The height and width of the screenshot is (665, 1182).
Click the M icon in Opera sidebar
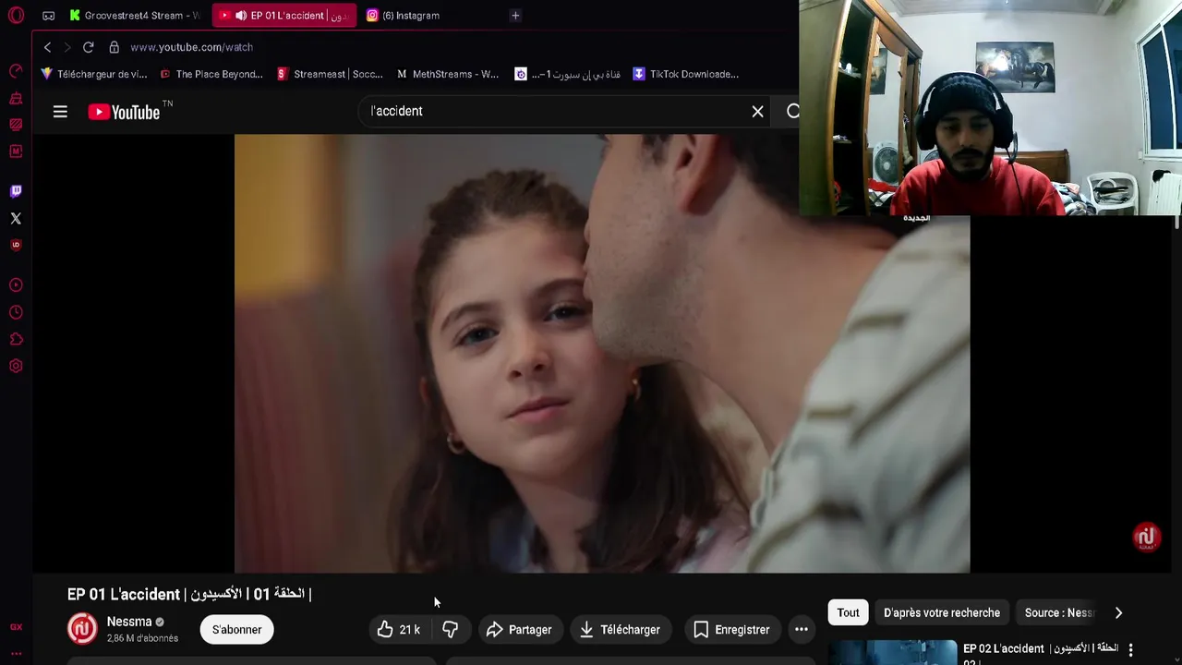point(16,151)
